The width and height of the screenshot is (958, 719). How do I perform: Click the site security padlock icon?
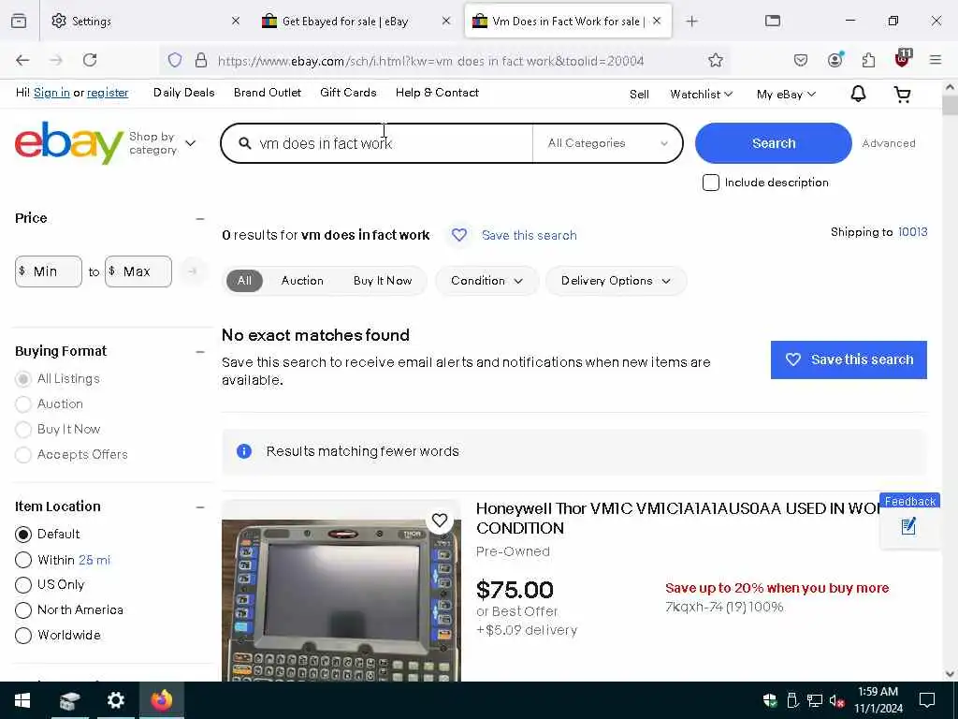coord(201,60)
